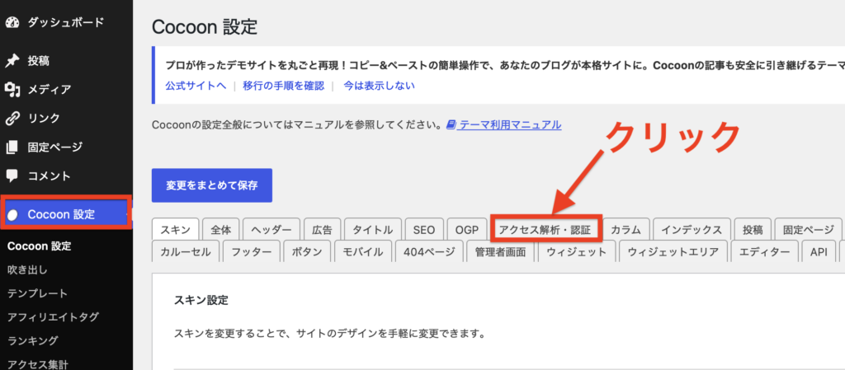Open the テーマ利用マニュアル link
The height and width of the screenshot is (370, 845).
pyautogui.click(x=510, y=124)
